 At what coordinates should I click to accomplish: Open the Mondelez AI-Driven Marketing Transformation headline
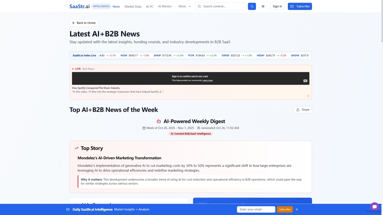pos(119,158)
